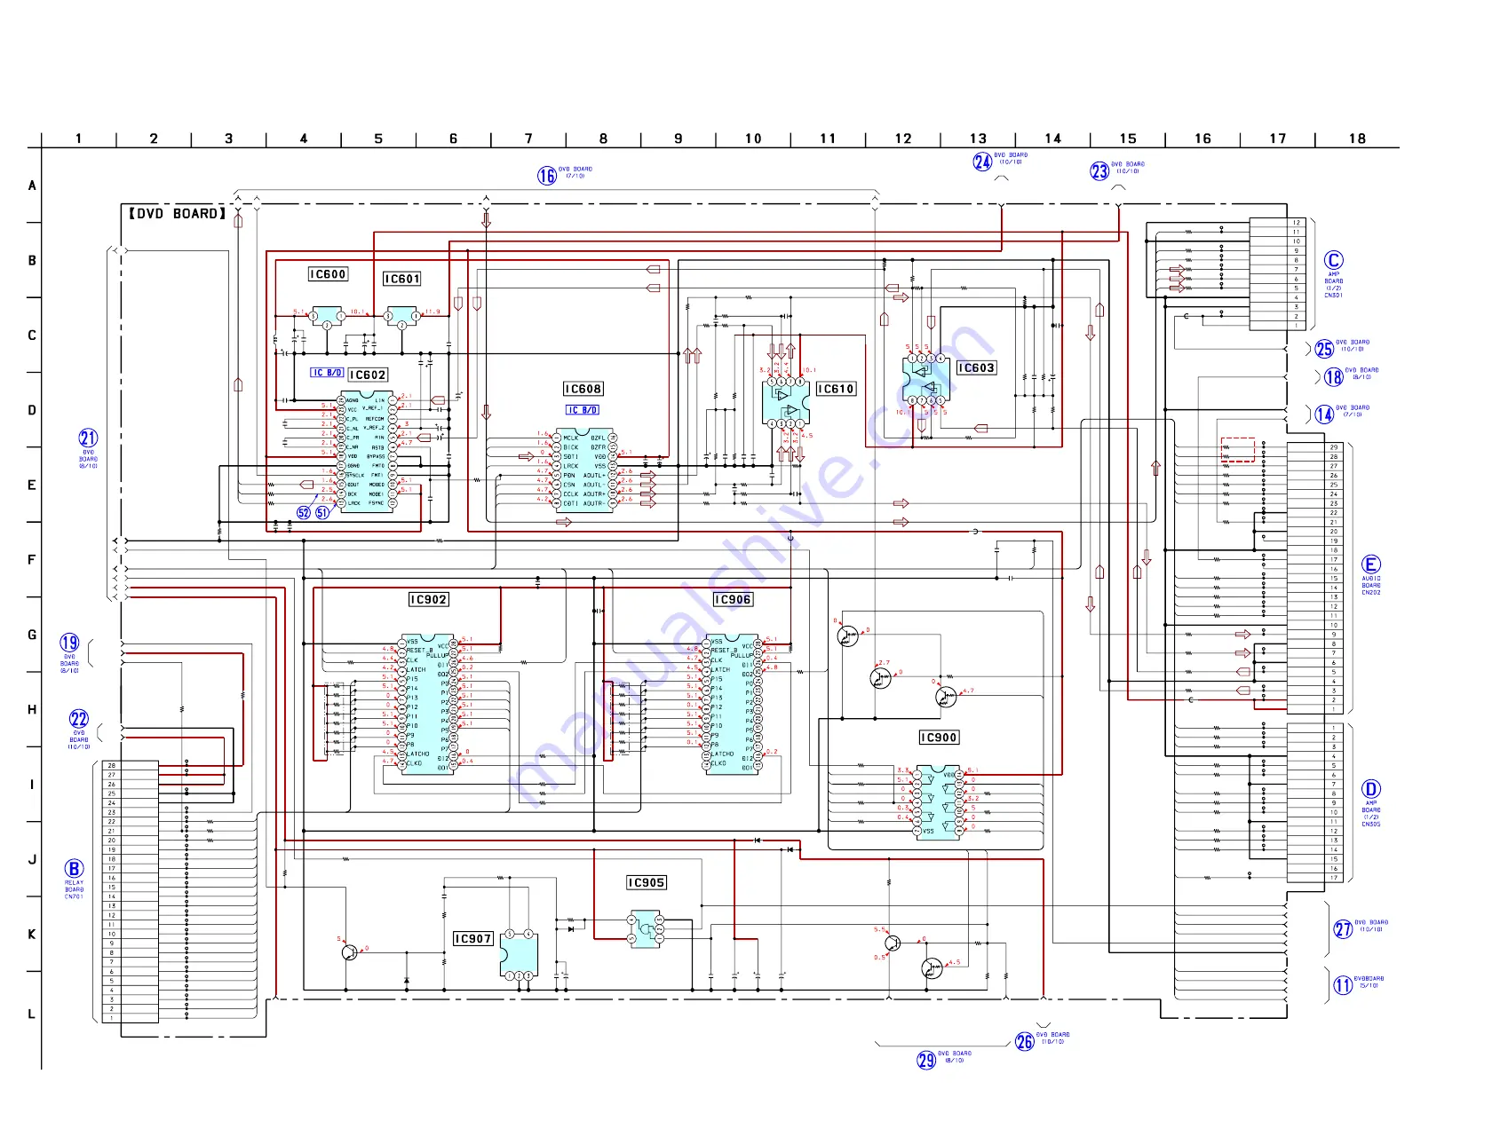Viewport: 1492px width, 1121px height.
Task: Click grid row letter J
Action: pos(32,859)
